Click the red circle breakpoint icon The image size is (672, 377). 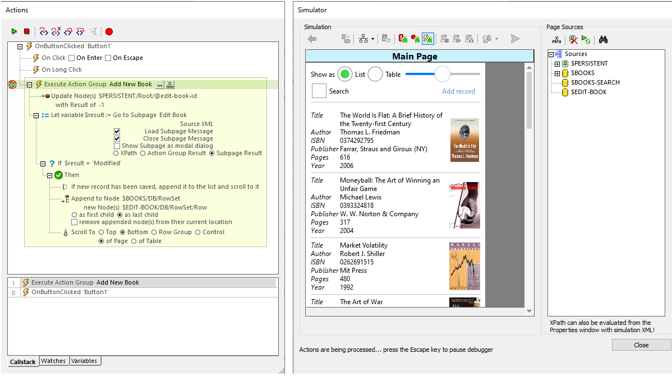coord(109,32)
